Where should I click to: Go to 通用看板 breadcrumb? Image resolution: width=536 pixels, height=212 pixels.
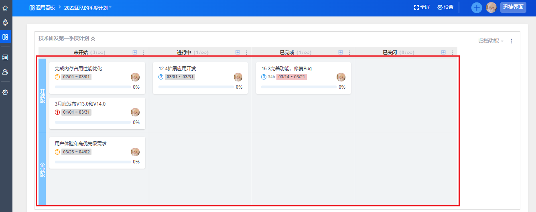[x=42, y=7]
